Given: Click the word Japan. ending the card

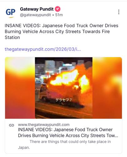Looking at the screenshot, I should 24,148.
